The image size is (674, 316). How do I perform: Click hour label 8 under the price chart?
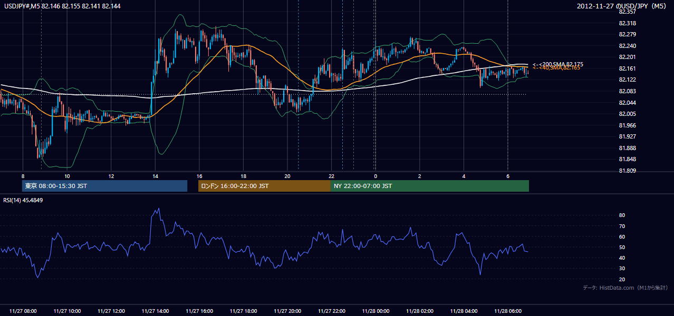click(x=23, y=176)
